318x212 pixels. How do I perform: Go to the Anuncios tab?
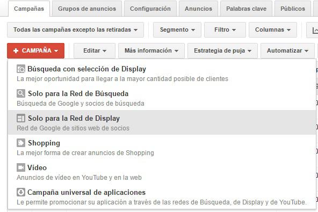click(x=198, y=9)
